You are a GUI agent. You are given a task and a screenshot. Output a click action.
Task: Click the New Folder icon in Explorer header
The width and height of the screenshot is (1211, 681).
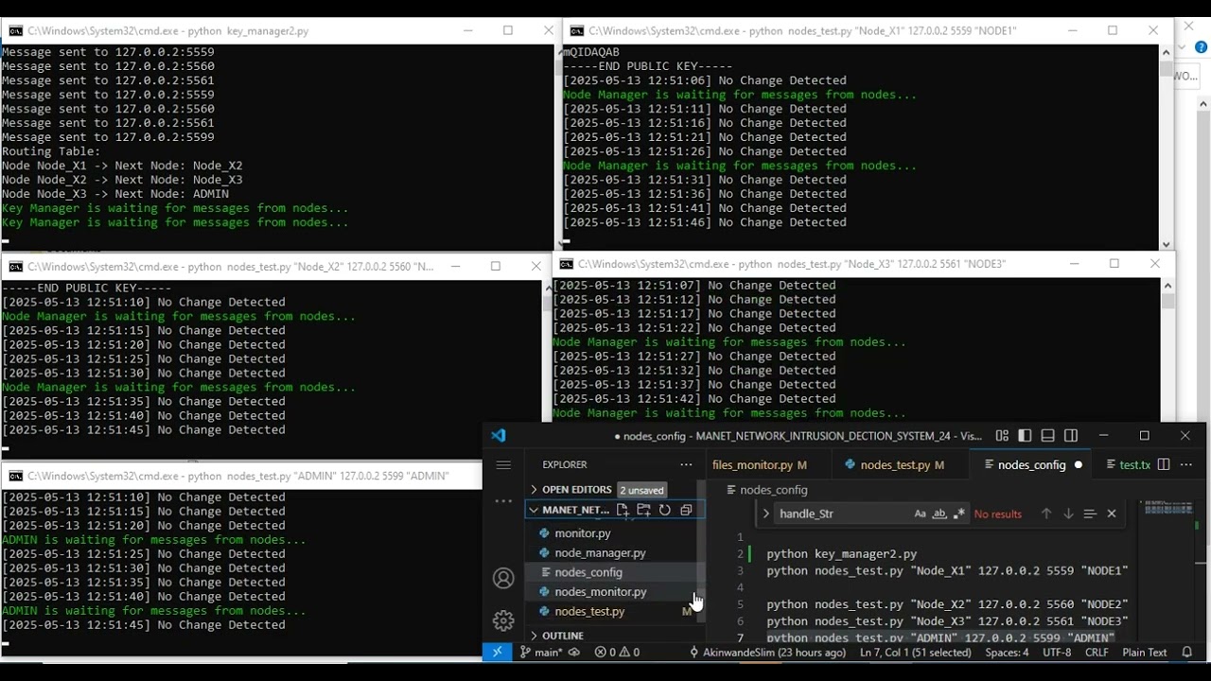click(643, 510)
